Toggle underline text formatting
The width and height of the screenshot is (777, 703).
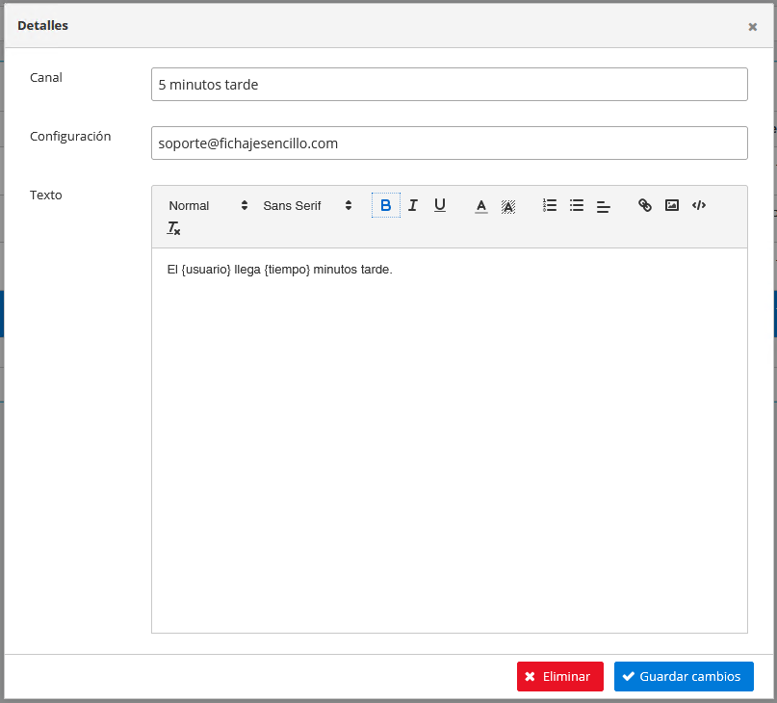coord(440,205)
